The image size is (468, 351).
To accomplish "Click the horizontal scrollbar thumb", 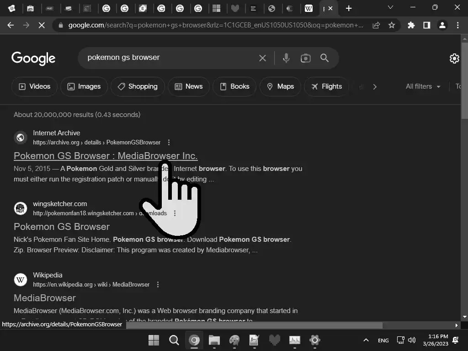I will pos(254,325).
